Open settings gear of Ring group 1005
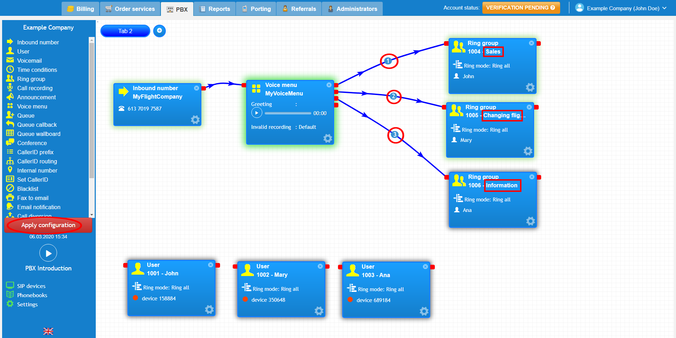This screenshot has width=676, height=338. (528, 151)
